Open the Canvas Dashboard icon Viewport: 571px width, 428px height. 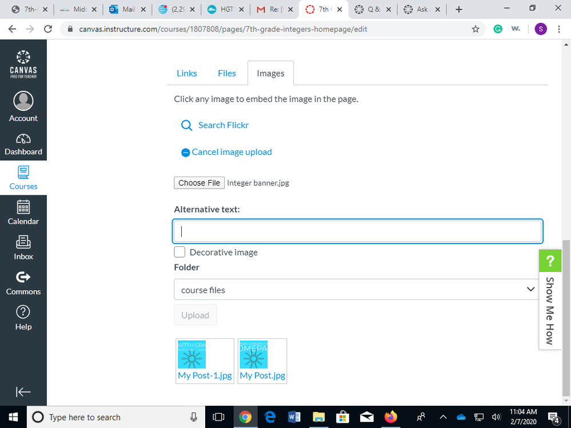[23, 139]
